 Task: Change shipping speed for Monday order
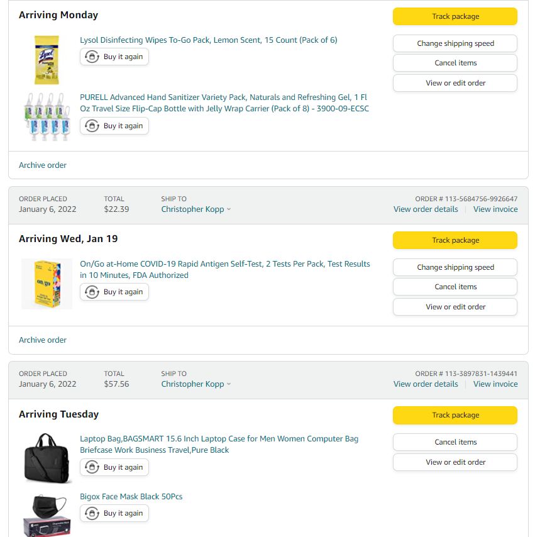coord(455,43)
